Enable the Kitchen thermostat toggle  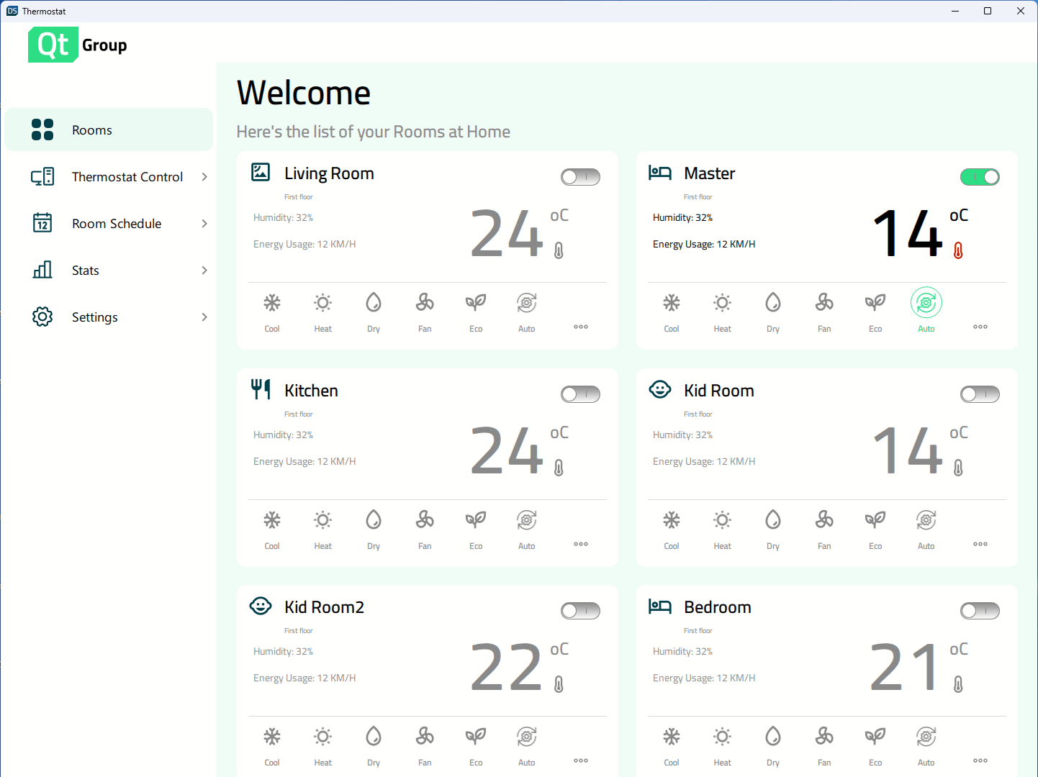pyautogui.click(x=580, y=394)
